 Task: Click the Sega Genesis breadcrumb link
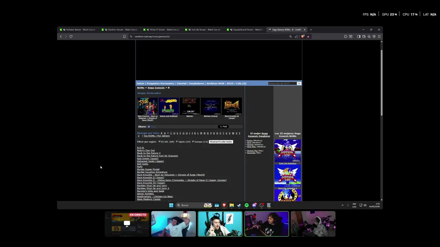click(156, 88)
